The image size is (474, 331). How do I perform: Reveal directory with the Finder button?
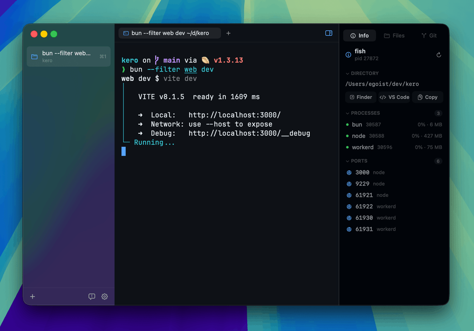coord(361,97)
